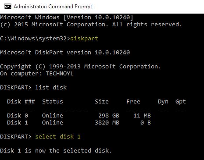Click the Windows version text line
This screenshot has height=160, width=204.
(67, 18)
